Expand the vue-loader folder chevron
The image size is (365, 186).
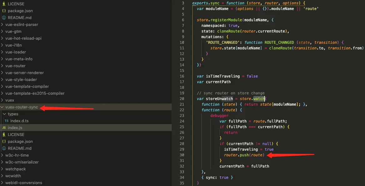pyautogui.click(x=2, y=52)
